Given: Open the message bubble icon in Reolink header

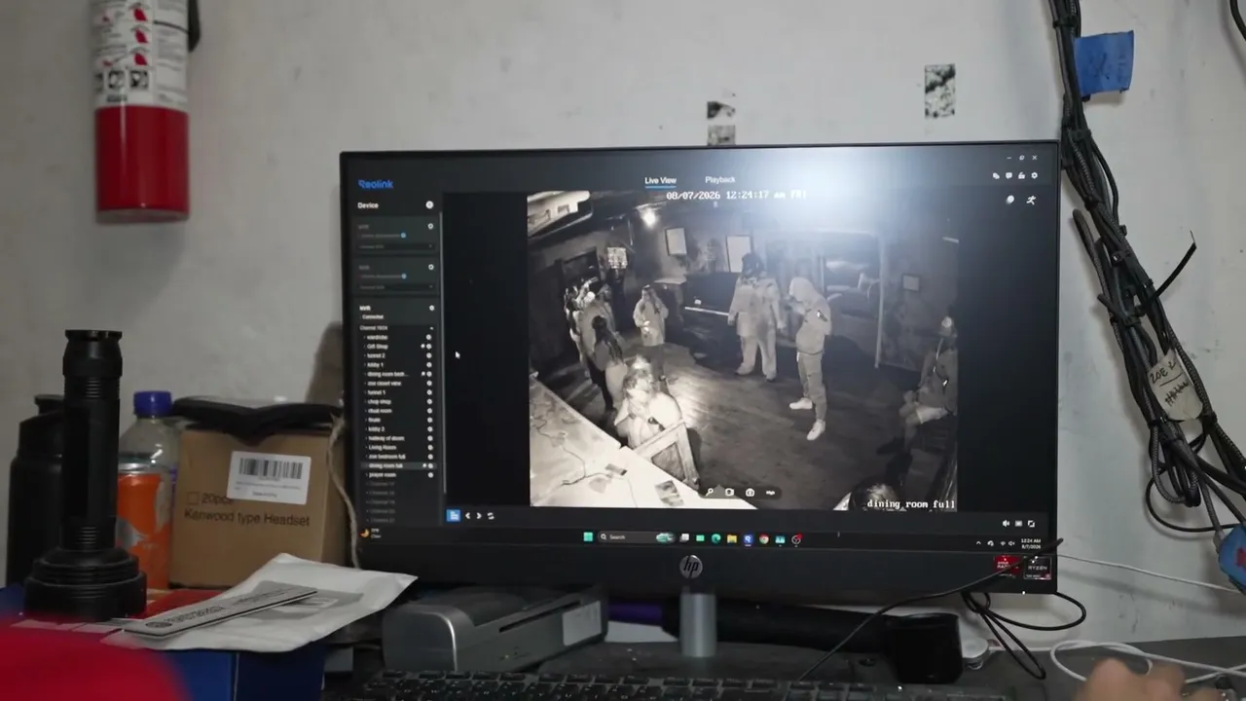Looking at the screenshot, I should coord(1008,176).
